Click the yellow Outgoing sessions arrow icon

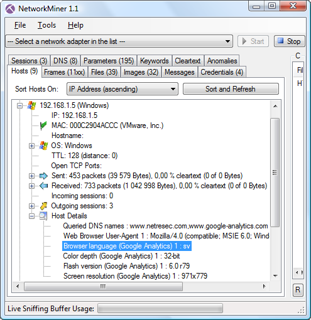pyautogui.click(x=43, y=206)
